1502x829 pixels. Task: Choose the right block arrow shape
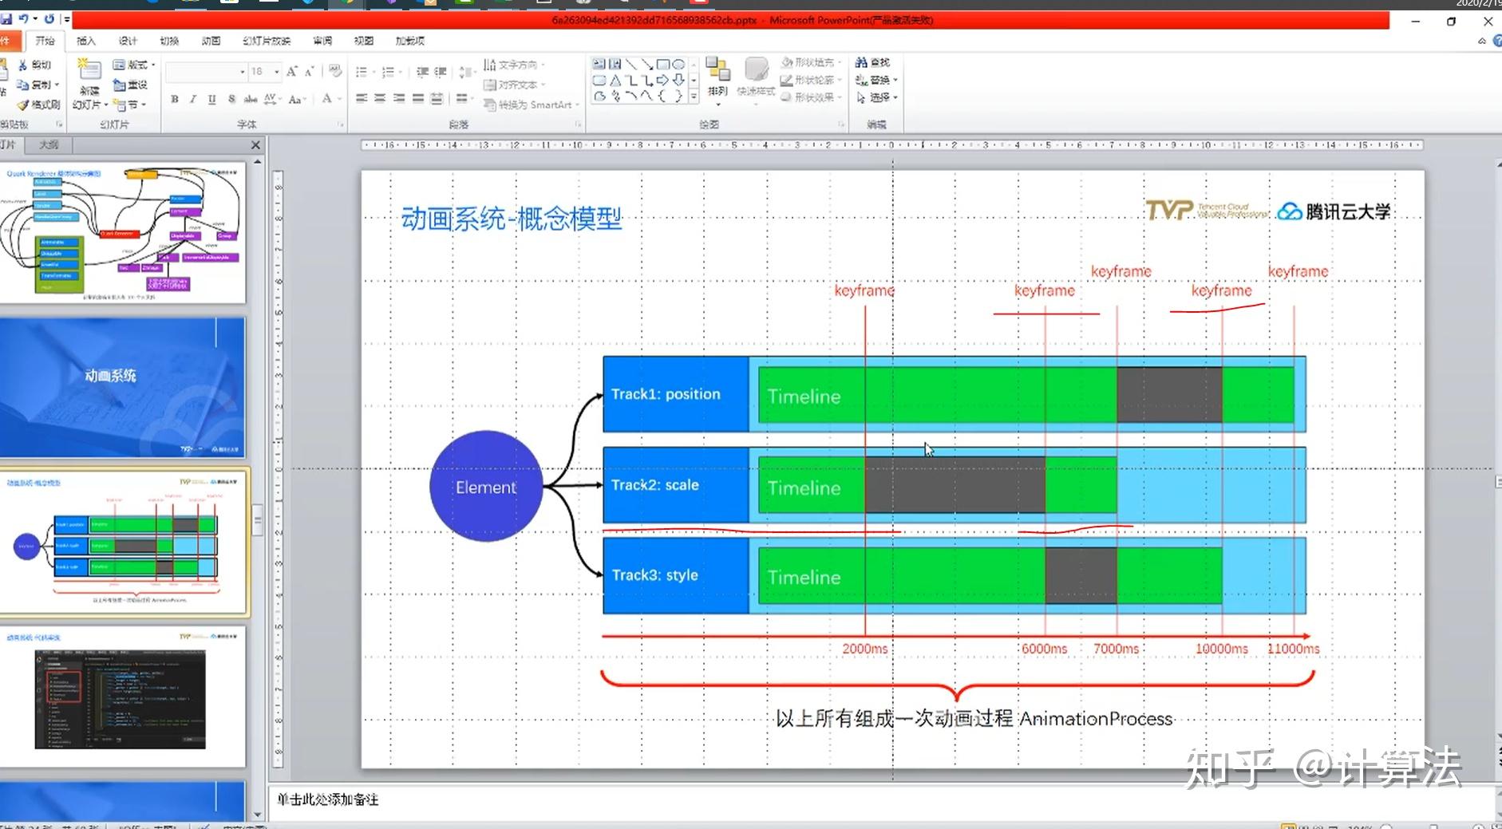point(662,80)
